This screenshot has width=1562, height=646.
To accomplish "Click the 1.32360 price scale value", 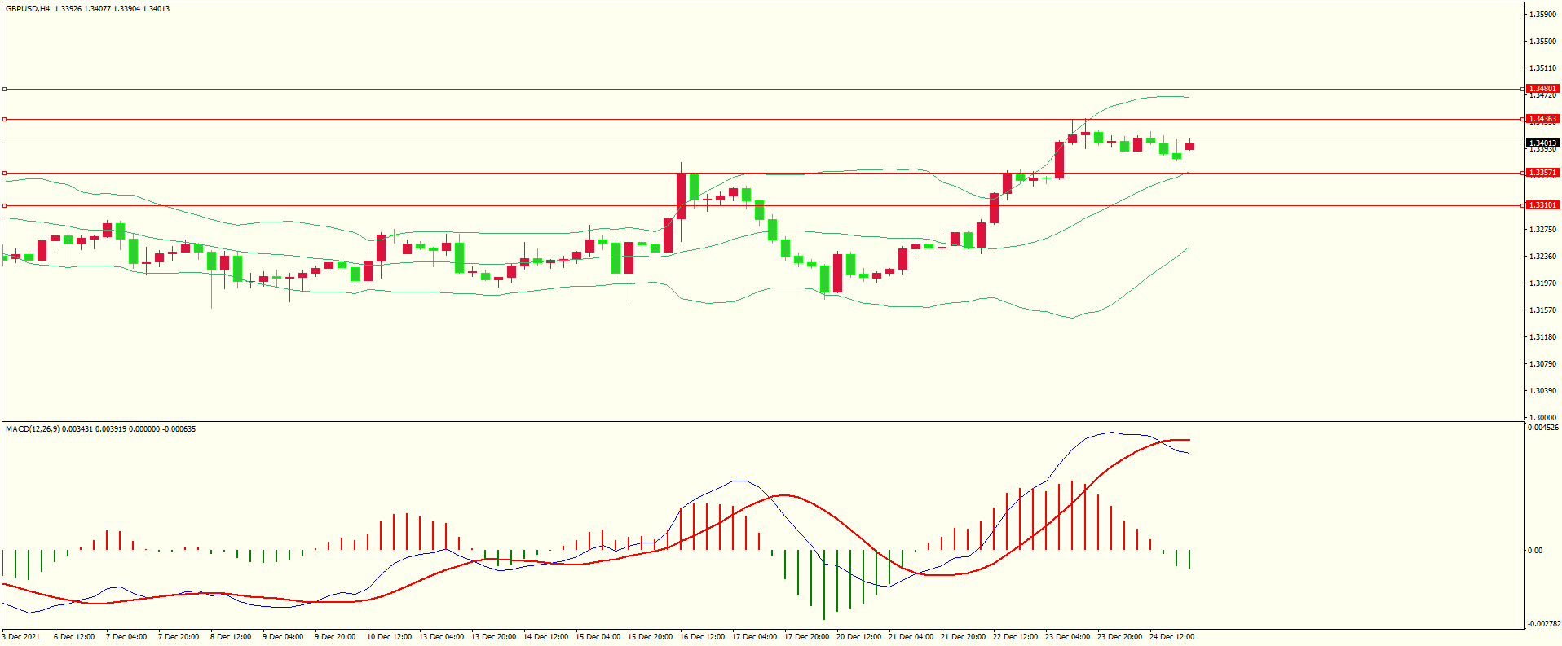I will (x=1543, y=257).
